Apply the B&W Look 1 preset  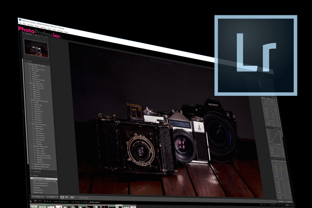coord(37,90)
